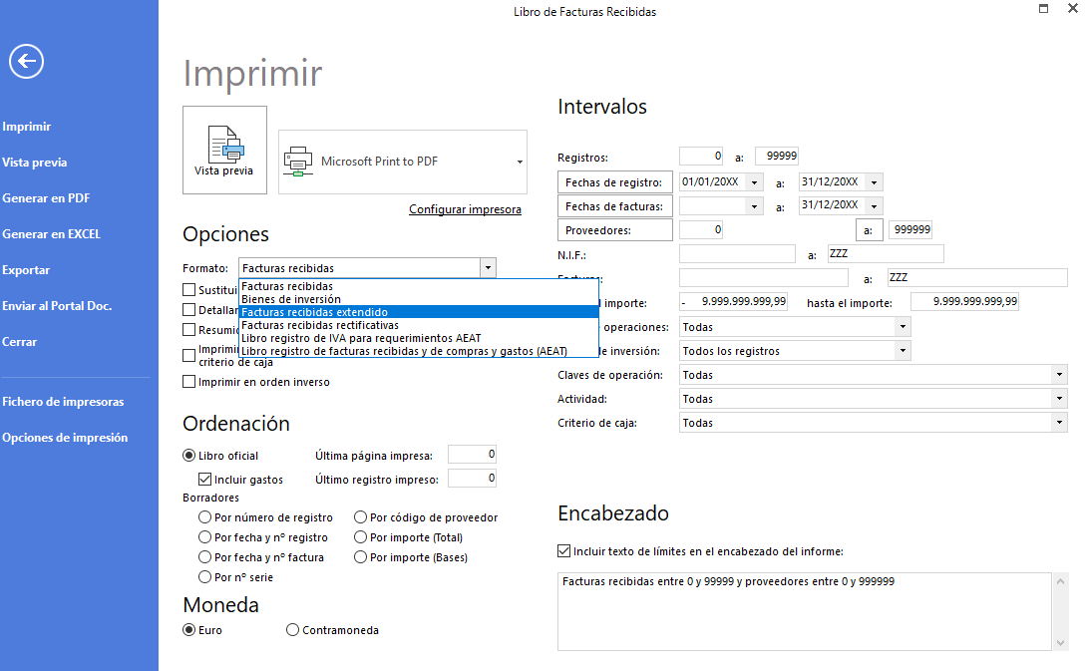Enable Imprimir en orden inverso checkbox
This screenshot has height=671, width=1086.
click(189, 382)
